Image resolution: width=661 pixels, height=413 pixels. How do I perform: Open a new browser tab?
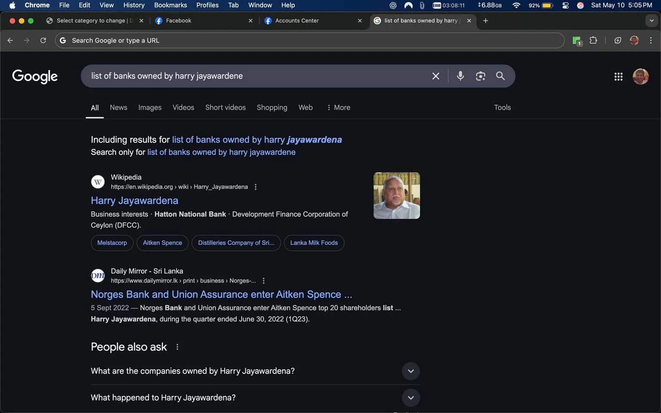point(485,21)
